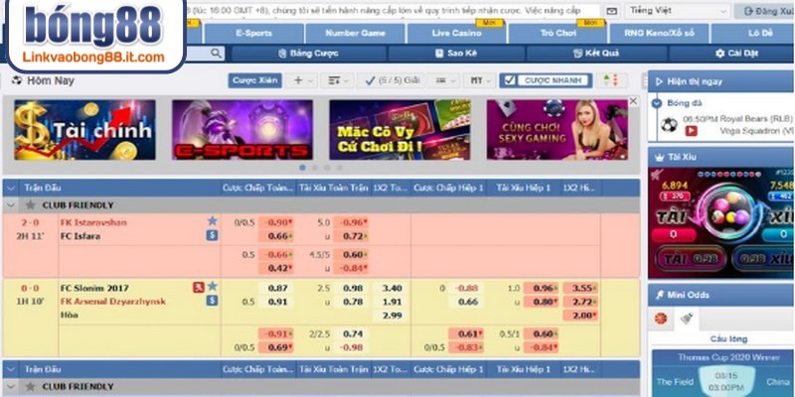795x397 pixels.
Task: Open the plus (+) dropdown in toolbar
Action: point(303,80)
